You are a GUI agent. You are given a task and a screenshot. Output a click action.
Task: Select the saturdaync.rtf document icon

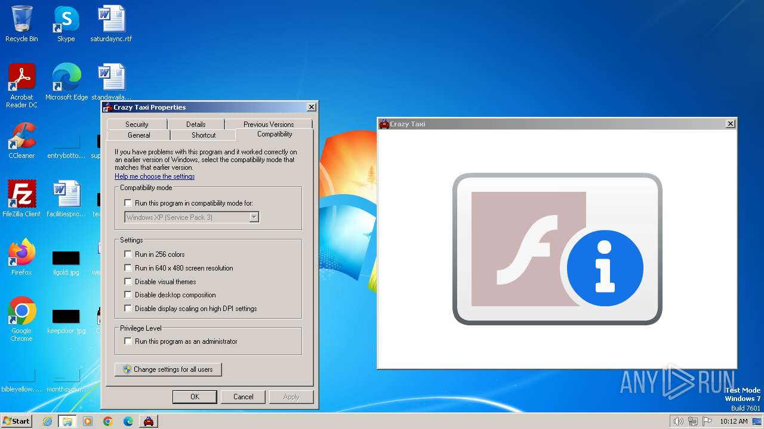(x=111, y=24)
